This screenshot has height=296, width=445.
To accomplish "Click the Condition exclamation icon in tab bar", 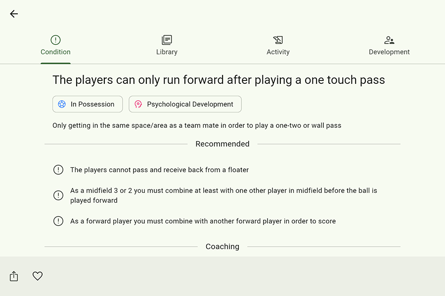I will coord(55,40).
